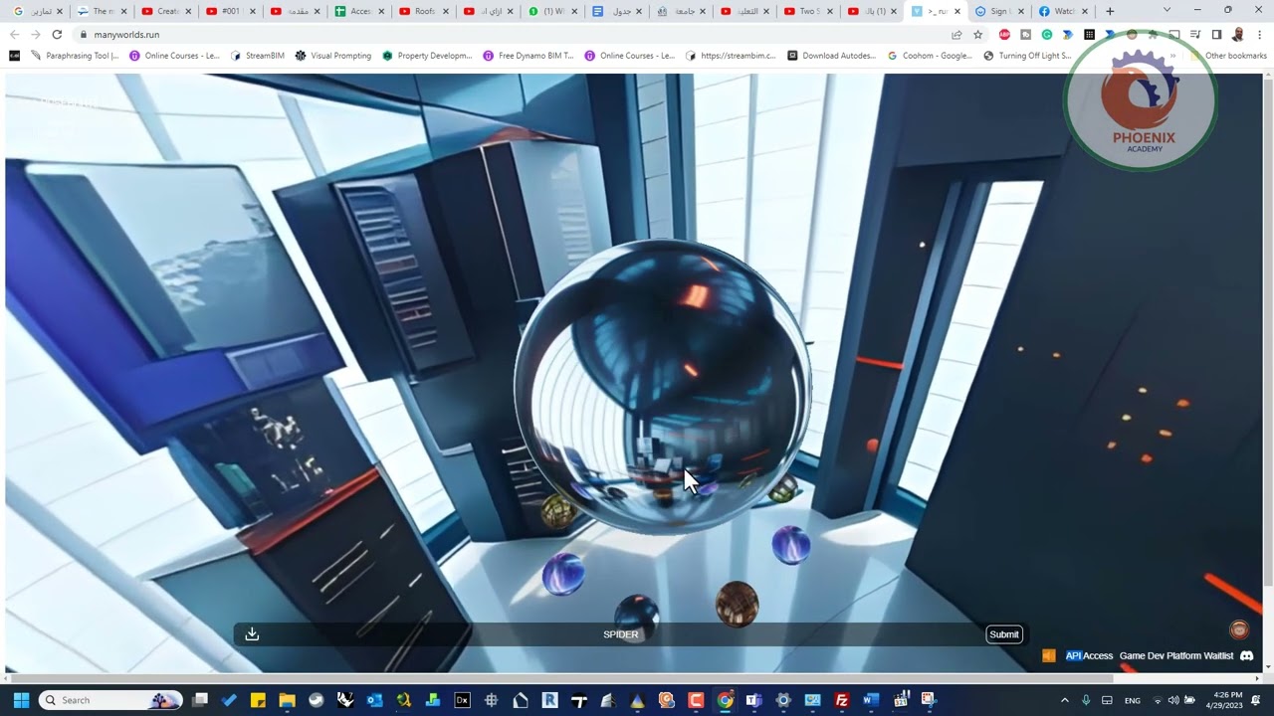Share this page from the address bar

[x=956, y=35]
